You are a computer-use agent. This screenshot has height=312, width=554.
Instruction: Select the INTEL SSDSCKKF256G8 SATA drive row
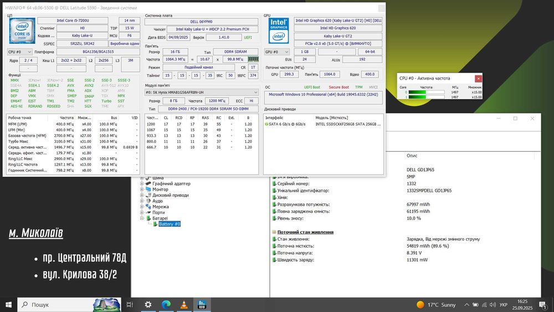tap(324, 124)
